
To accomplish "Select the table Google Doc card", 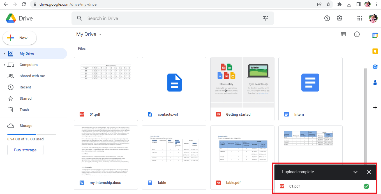I will click(174, 158).
